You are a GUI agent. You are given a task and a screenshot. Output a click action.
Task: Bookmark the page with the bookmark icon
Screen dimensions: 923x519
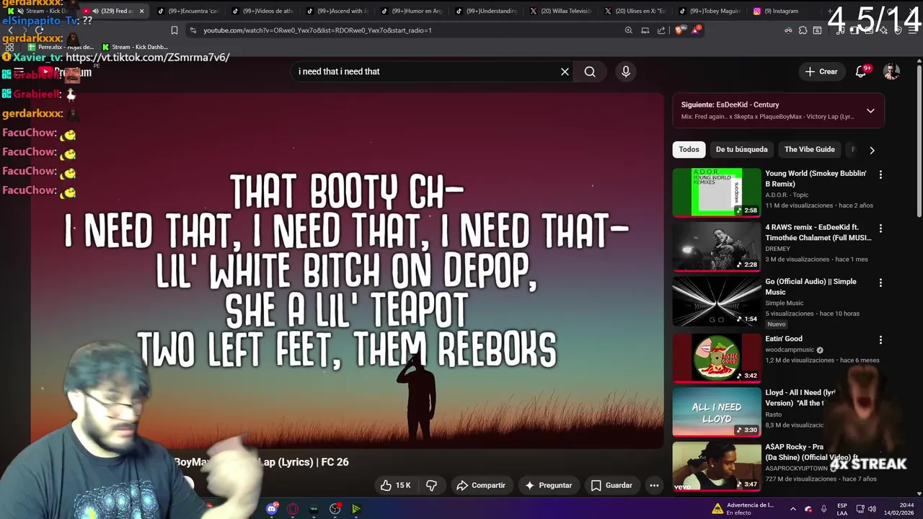[174, 30]
